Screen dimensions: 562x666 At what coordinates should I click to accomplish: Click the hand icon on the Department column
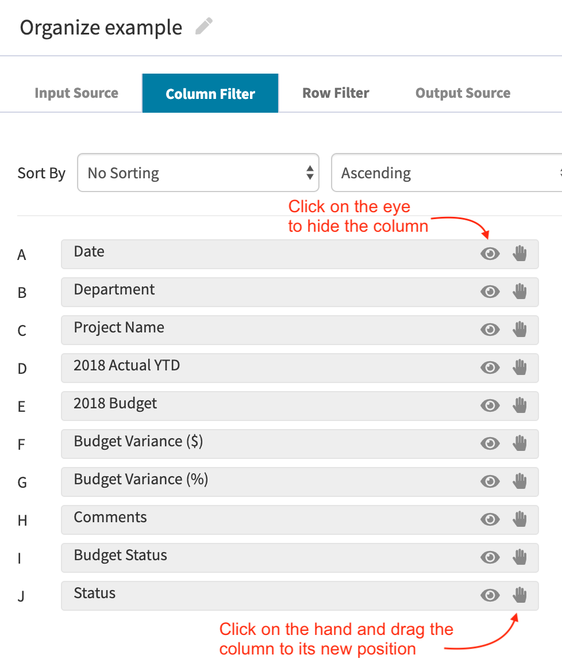pos(519,291)
